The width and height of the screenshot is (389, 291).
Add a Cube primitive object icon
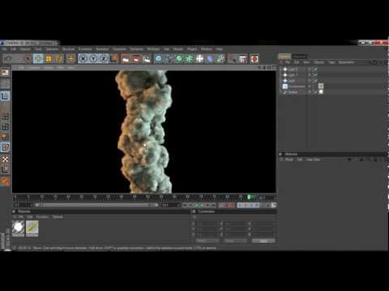(159, 58)
